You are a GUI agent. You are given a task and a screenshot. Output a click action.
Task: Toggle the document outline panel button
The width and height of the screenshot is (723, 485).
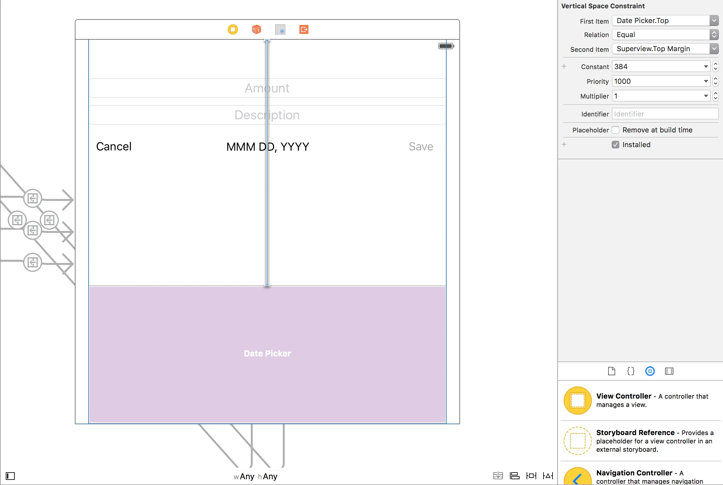pyautogui.click(x=10, y=476)
